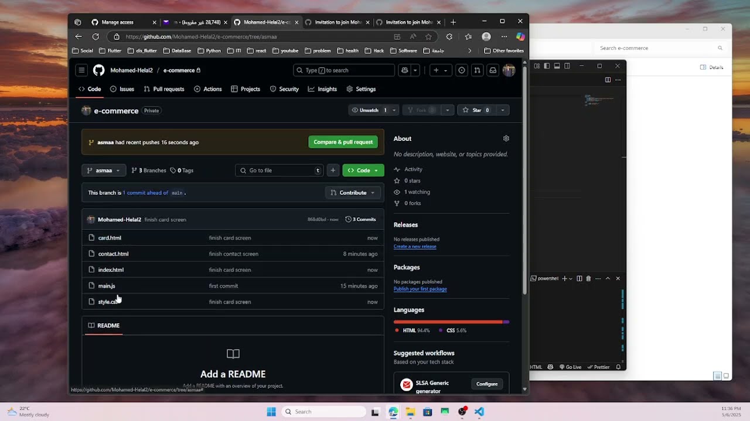Click Configure for the SLSA Generic generator workflow
The height and width of the screenshot is (421, 750).
point(487,384)
